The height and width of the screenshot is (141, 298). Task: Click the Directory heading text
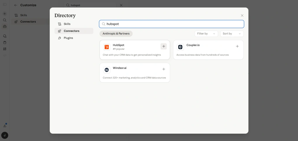pyautogui.click(x=65, y=16)
